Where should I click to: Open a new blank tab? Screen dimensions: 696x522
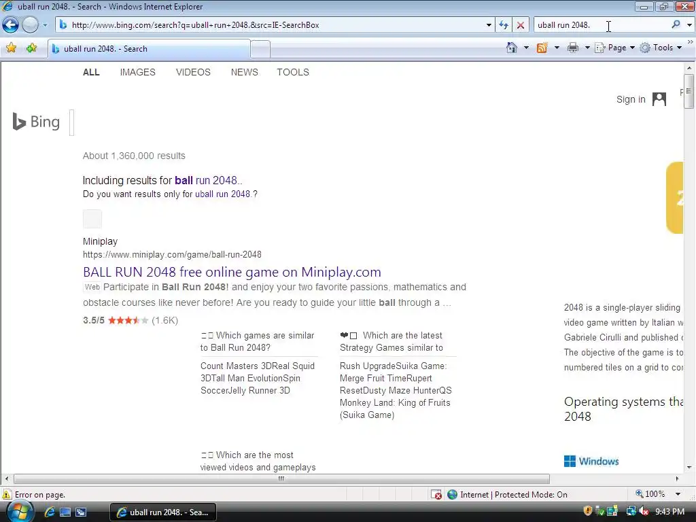260,49
